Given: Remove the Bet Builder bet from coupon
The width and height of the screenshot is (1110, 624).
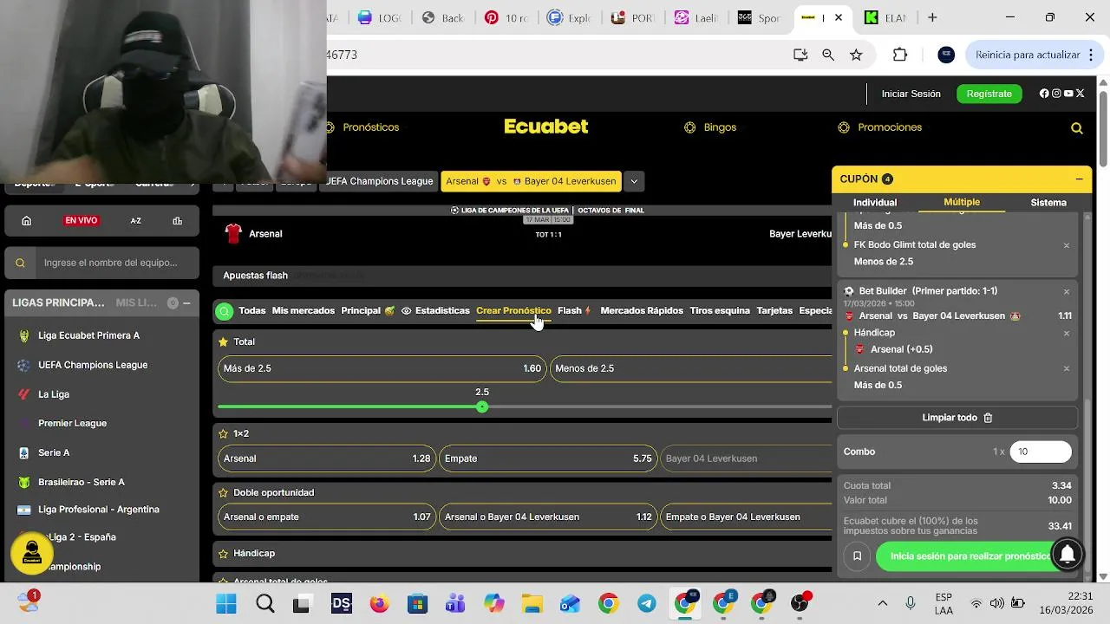Looking at the screenshot, I should pyautogui.click(x=1067, y=291).
